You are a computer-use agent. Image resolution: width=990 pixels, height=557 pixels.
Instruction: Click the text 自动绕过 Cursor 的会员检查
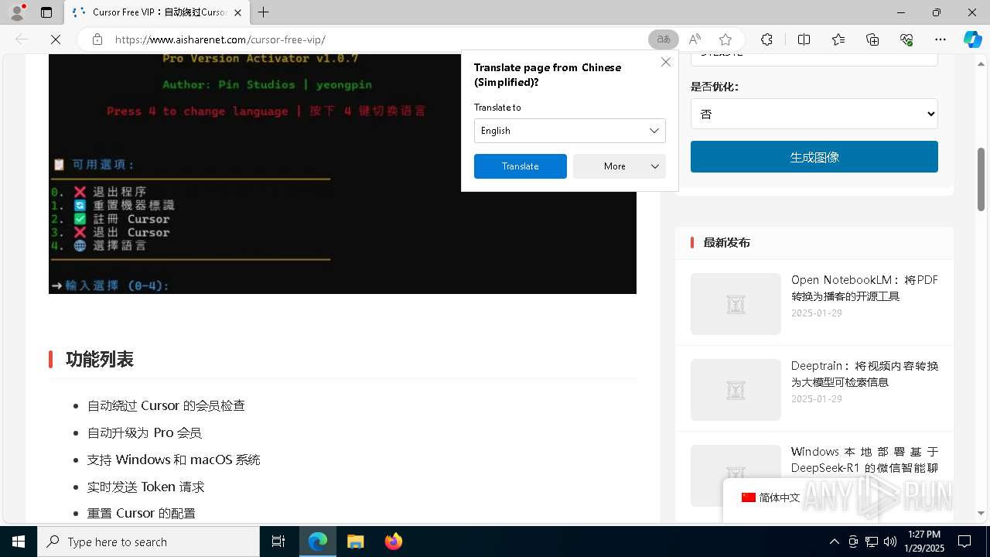166,405
